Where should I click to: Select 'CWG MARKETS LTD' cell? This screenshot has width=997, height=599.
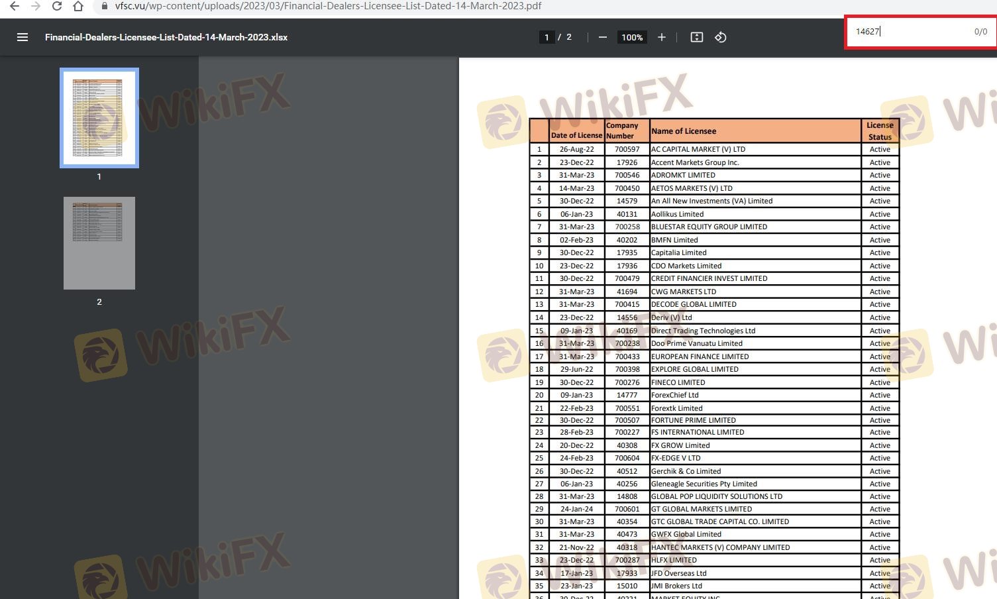tap(755, 292)
